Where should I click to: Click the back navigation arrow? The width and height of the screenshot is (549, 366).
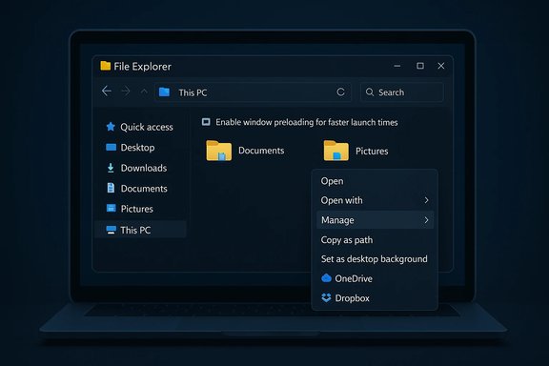[107, 91]
